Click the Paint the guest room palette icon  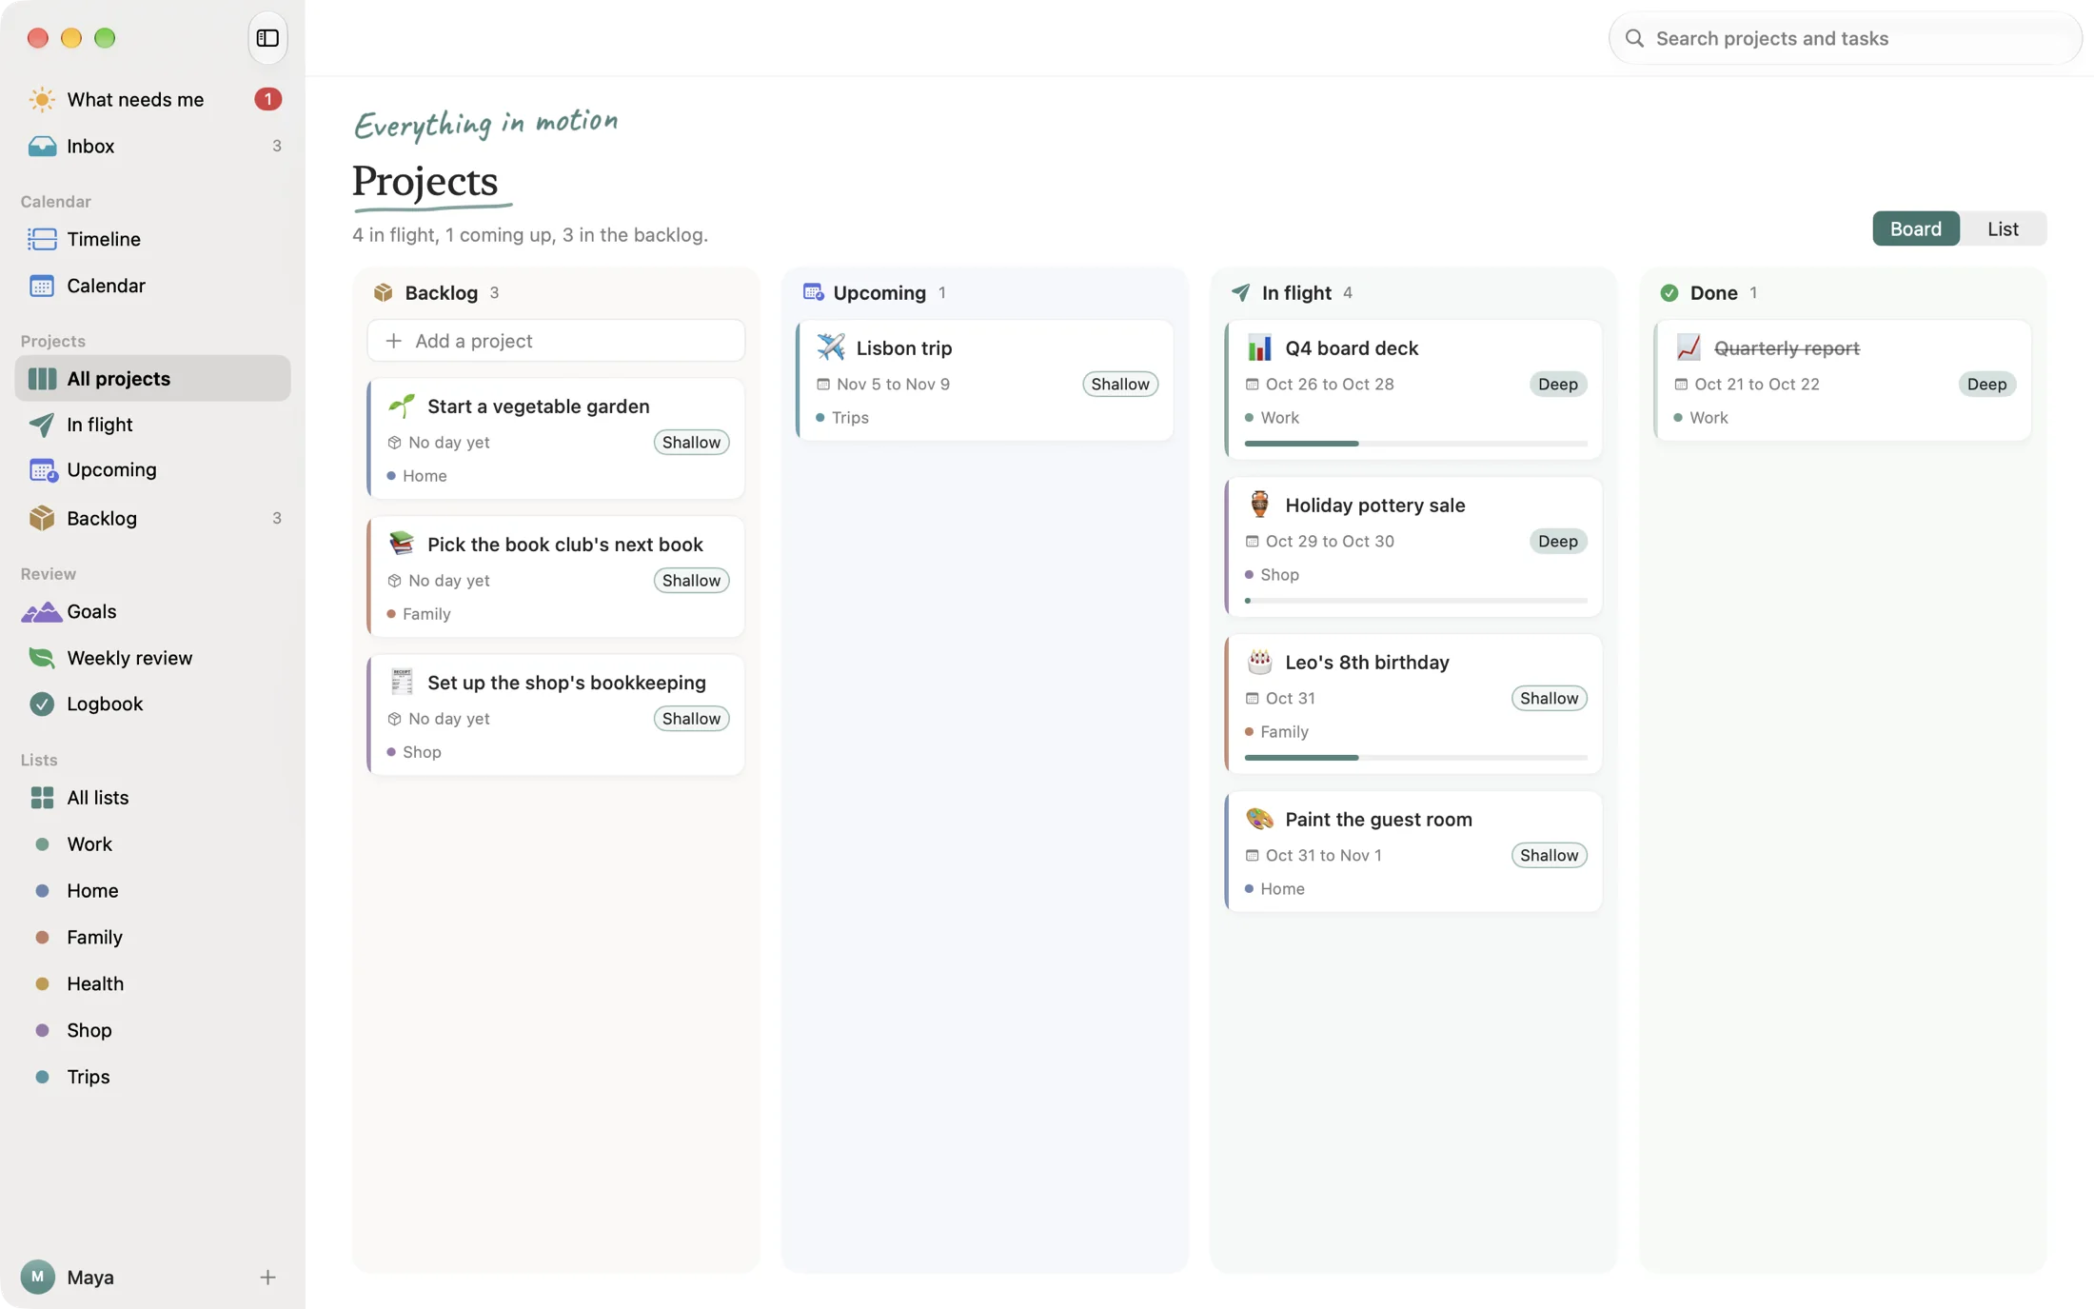(x=1259, y=819)
